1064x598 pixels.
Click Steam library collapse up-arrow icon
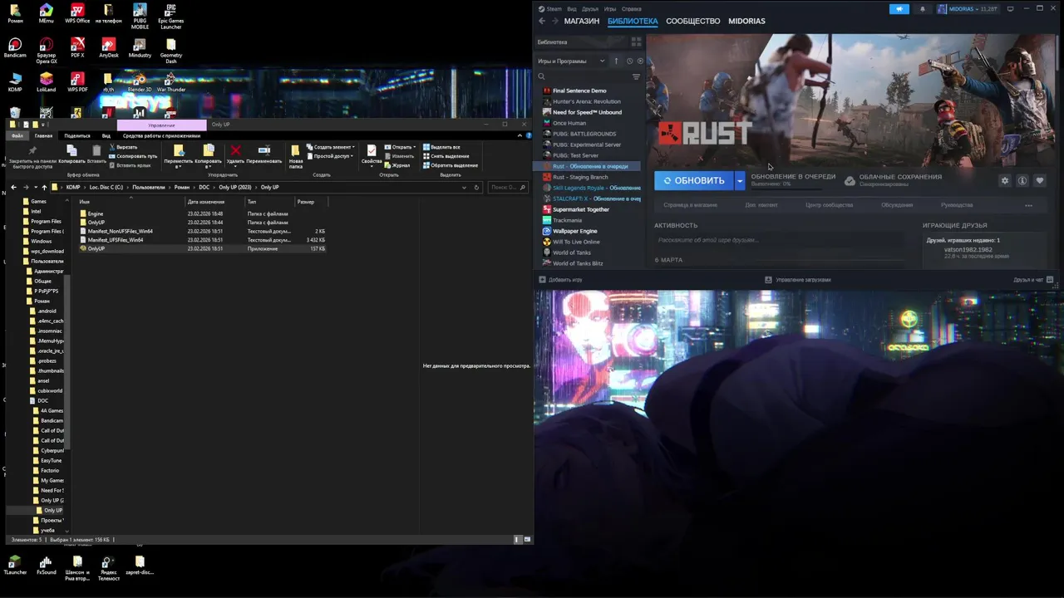click(x=616, y=61)
